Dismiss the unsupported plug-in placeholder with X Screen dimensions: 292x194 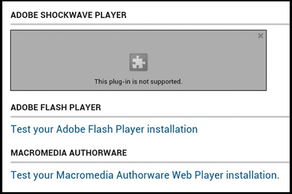pos(261,36)
